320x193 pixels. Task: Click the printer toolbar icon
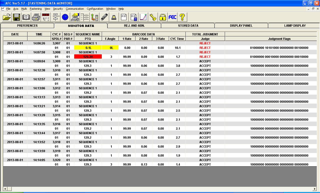tap(36, 17)
